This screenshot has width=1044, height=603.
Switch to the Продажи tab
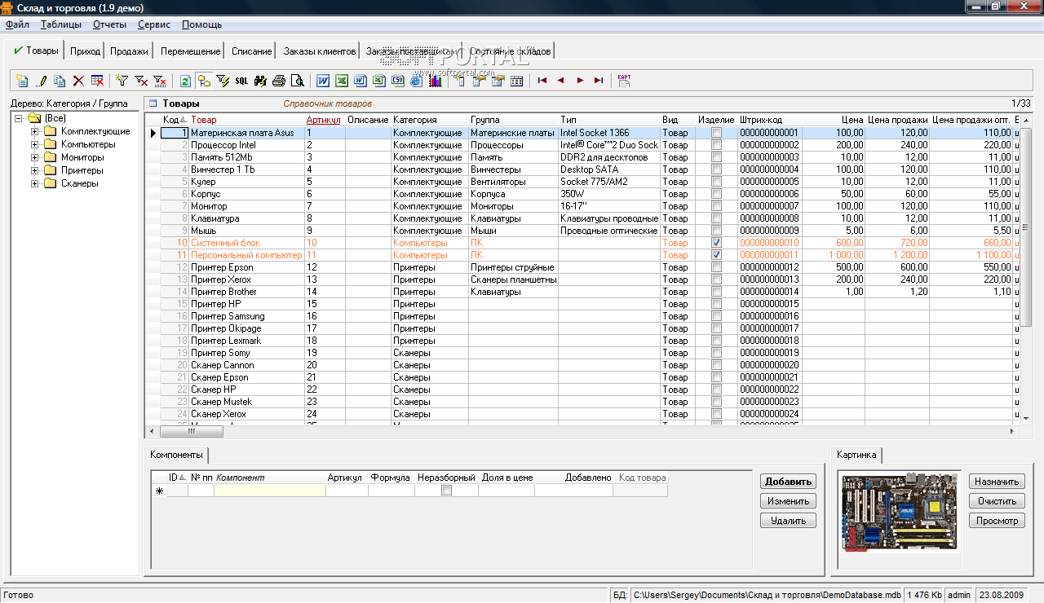tap(129, 51)
